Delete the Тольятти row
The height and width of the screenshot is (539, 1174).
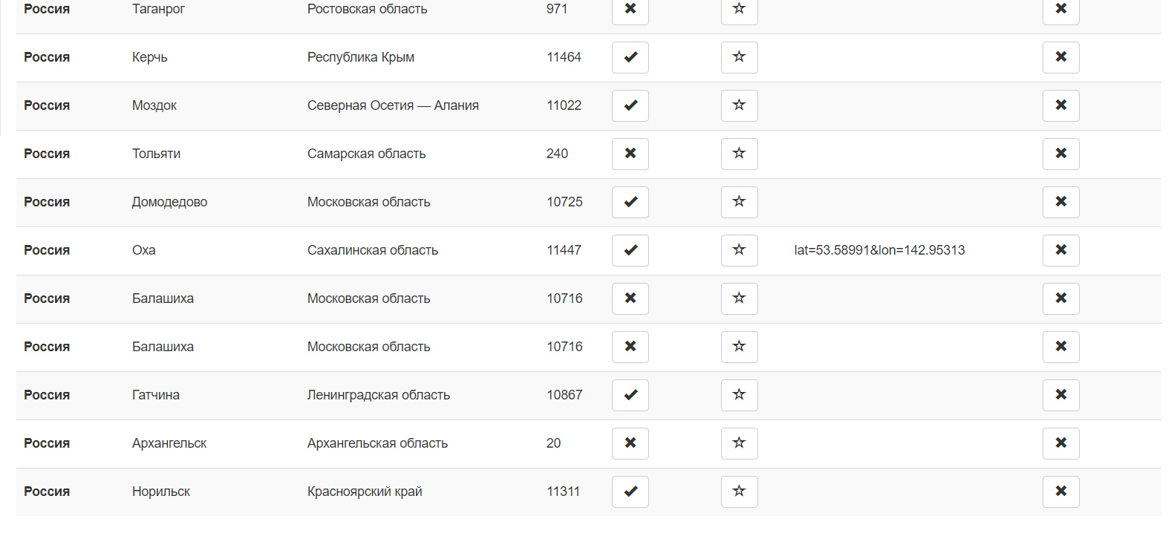[1060, 154]
